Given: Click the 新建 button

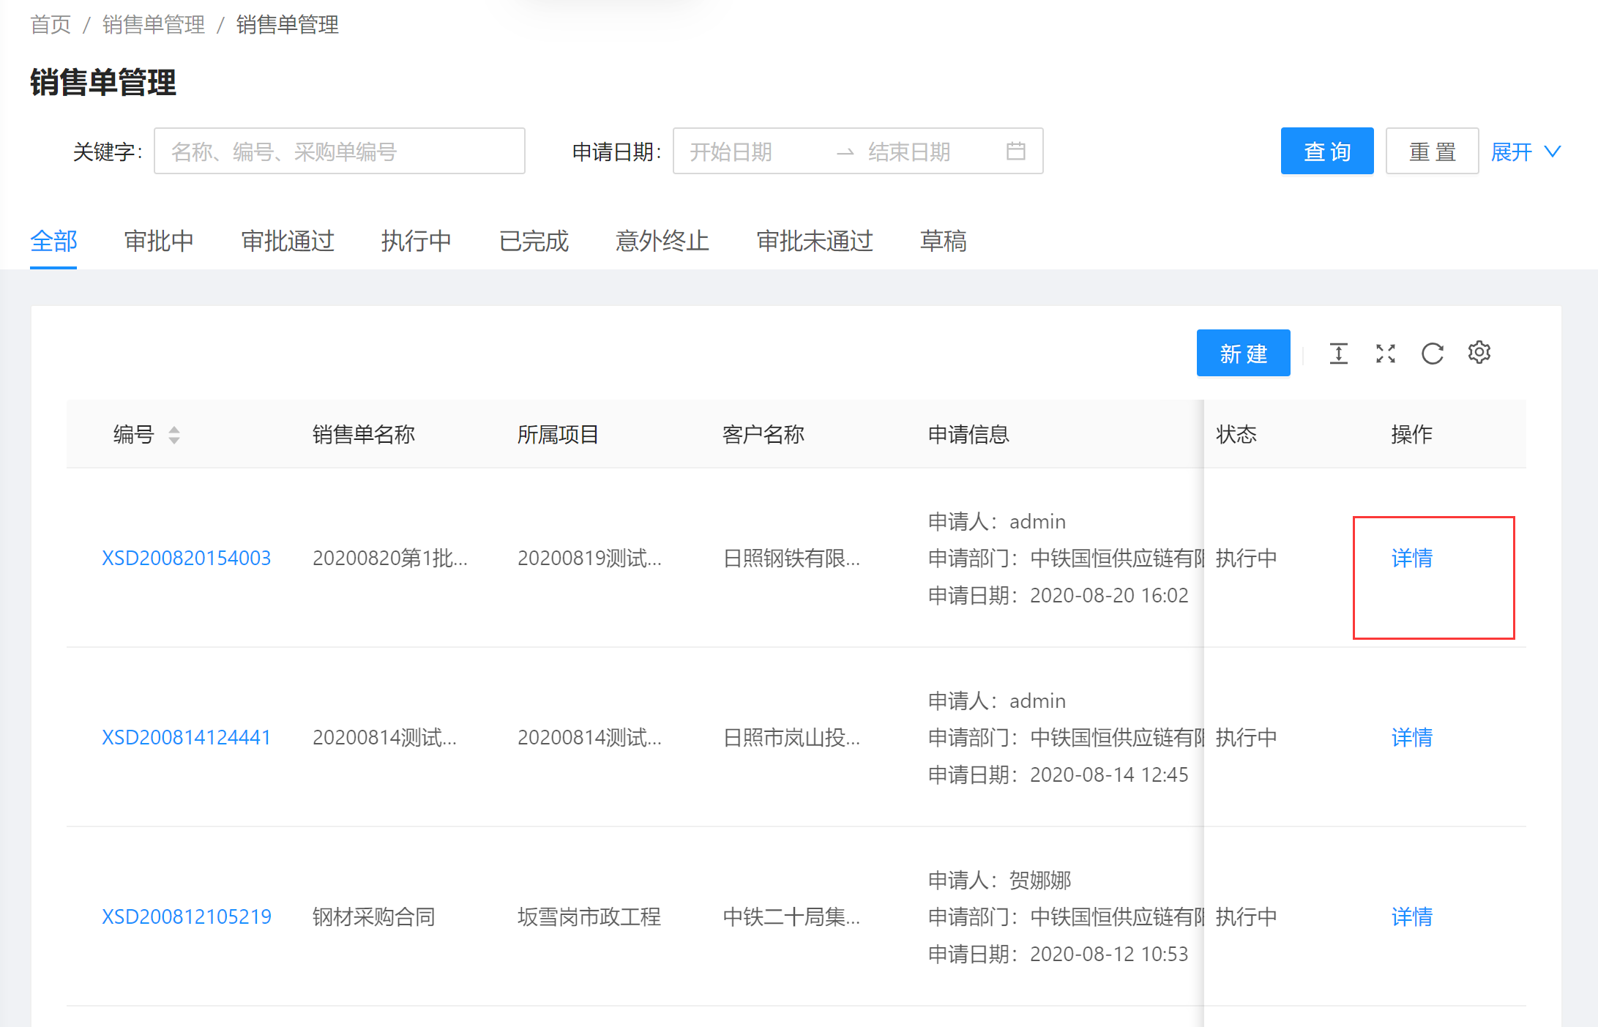Looking at the screenshot, I should (1243, 354).
